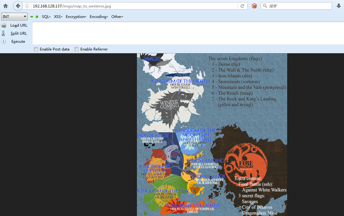Open the Encoding dropdown menu
The width and height of the screenshot is (344, 216).
(x=99, y=17)
